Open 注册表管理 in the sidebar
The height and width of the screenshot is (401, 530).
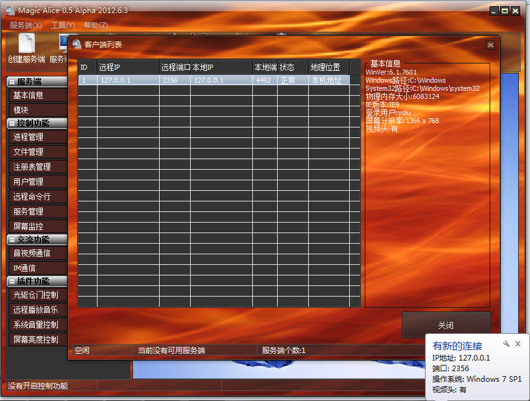click(38, 167)
